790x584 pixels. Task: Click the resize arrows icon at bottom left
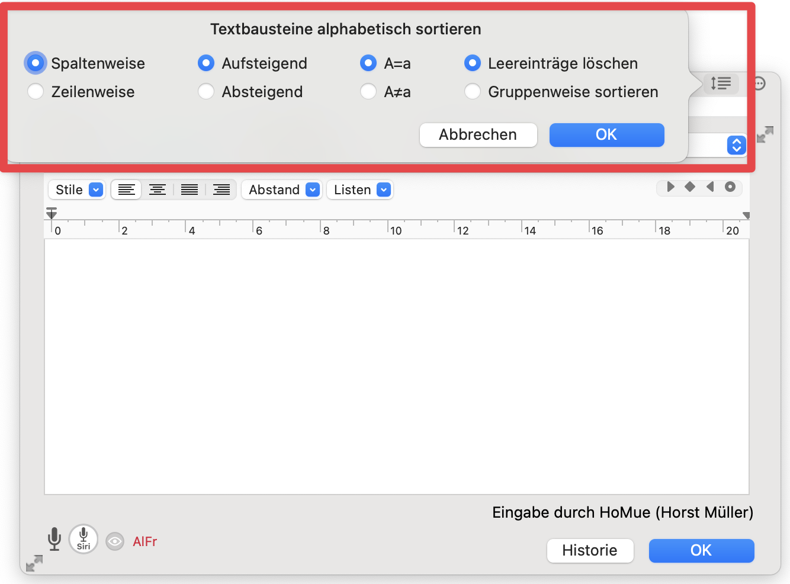[x=34, y=563]
